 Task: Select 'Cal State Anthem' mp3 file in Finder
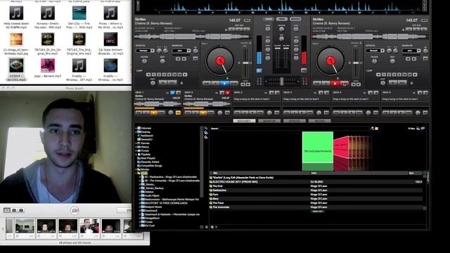point(110,44)
